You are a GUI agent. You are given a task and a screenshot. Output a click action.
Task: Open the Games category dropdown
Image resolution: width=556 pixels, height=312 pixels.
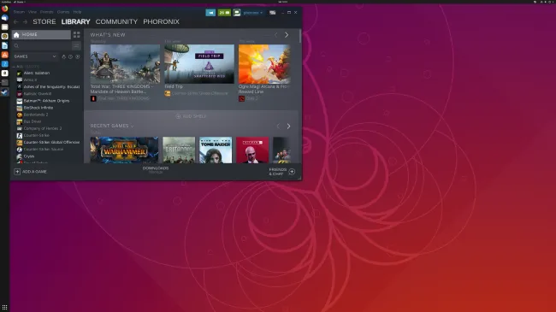35,56
